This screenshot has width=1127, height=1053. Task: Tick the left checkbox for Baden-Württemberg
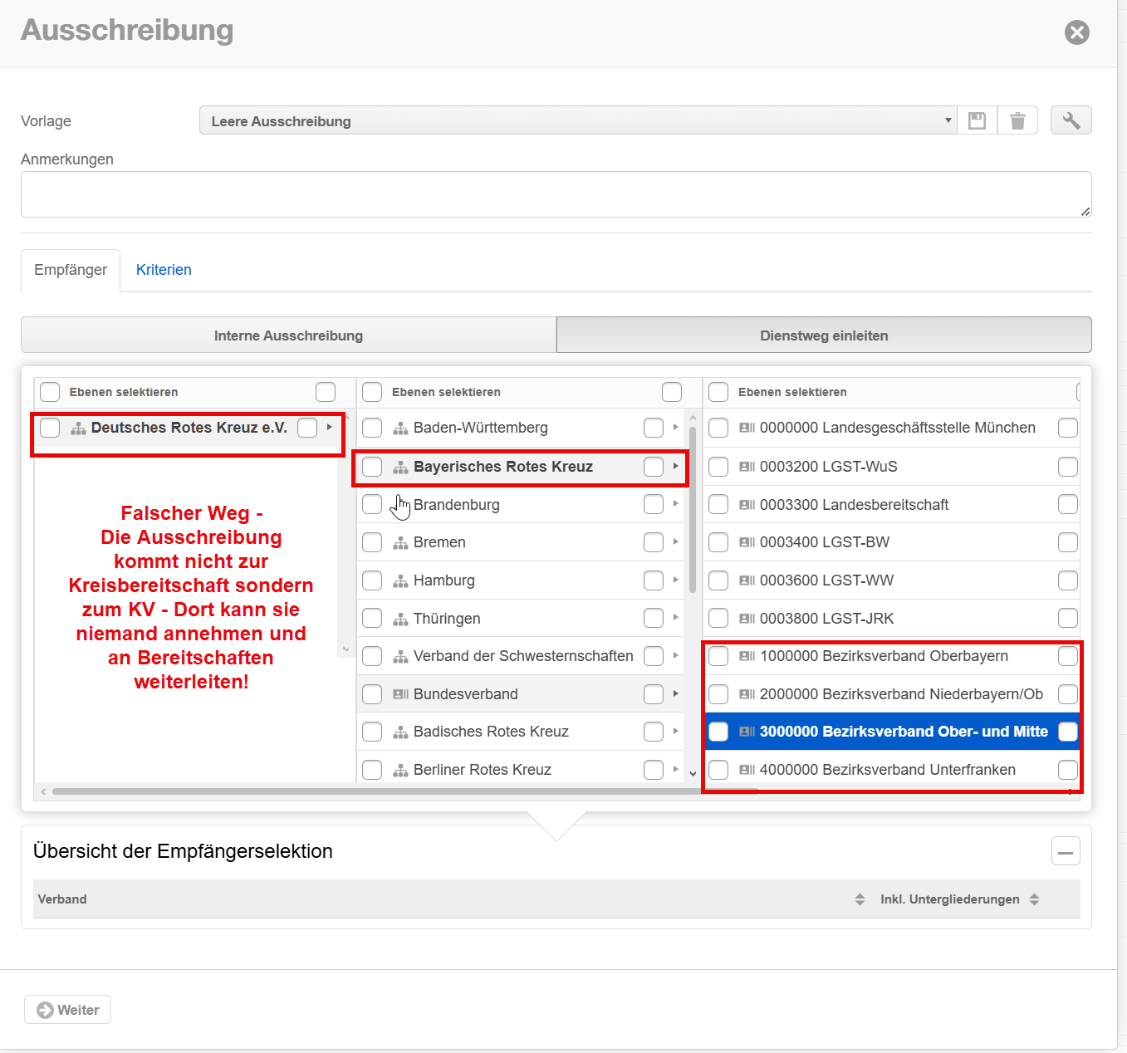372,428
